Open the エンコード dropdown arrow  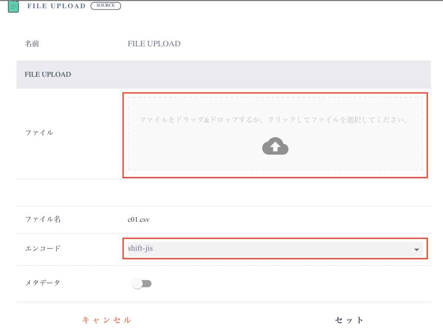click(x=417, y=250)
